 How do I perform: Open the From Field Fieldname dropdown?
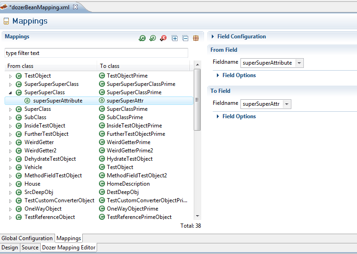click(299, 63)
